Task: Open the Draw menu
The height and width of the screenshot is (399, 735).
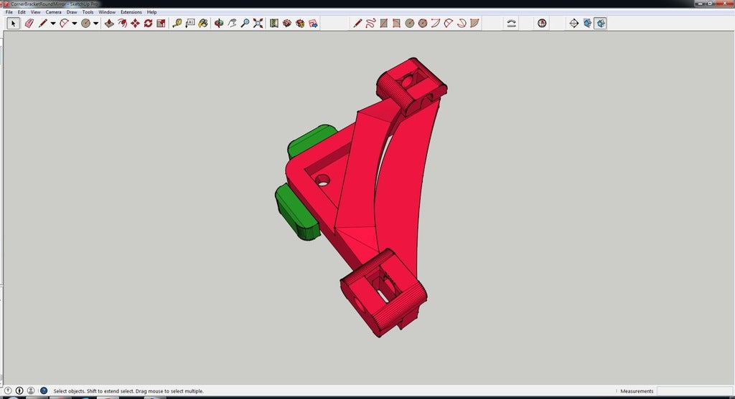Action: [x=72, y=12]
